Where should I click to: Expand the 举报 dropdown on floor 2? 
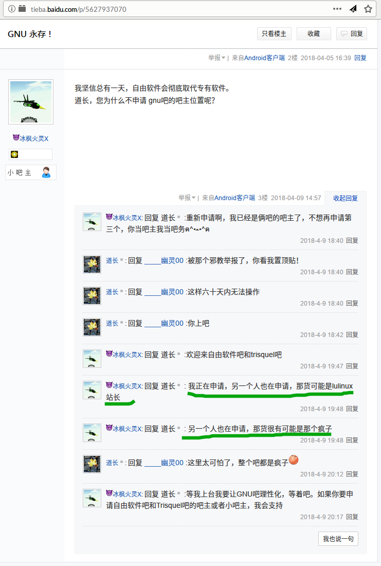[216, 58]
